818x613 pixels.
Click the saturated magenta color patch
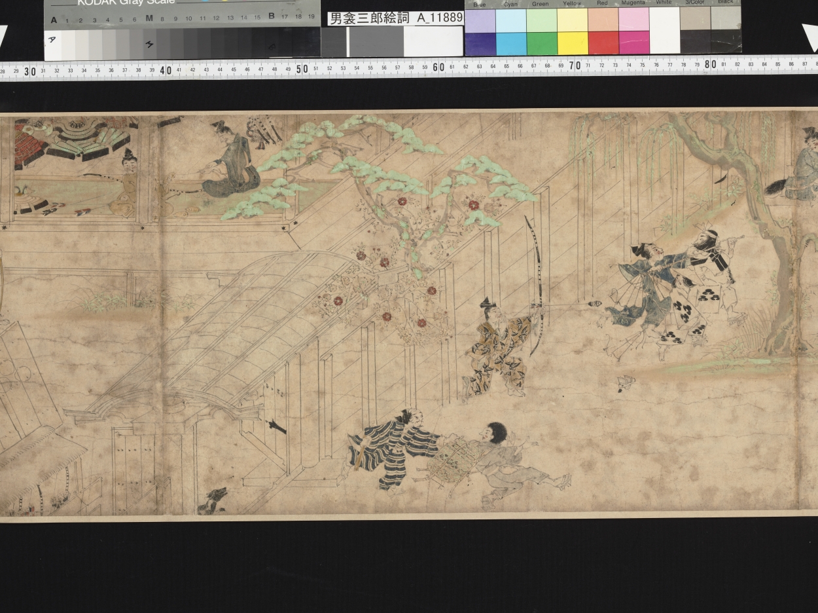tap(633, 43)
